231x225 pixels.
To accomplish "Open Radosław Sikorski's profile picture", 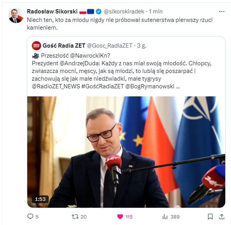I will 16,15.
